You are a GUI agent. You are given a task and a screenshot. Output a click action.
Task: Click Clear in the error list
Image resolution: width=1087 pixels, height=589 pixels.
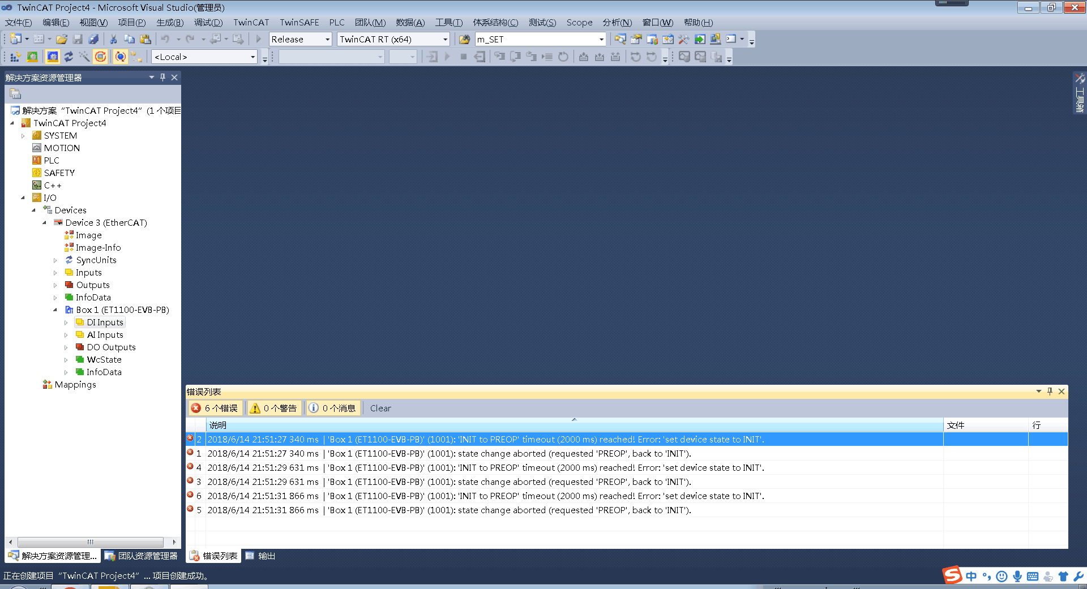pos(380,408)
